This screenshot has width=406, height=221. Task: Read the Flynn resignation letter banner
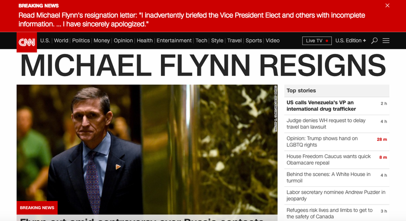point(192,20)
